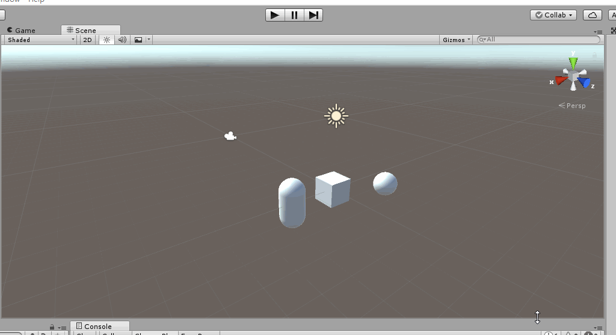Open the Gizmos dropdown
The height and width of the screenshot is (335, 616).
click(456, 40)
